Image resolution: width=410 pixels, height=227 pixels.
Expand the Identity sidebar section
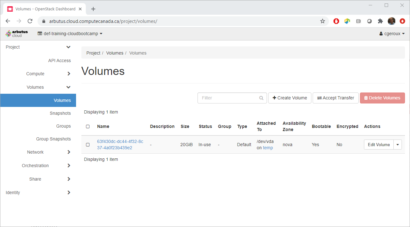coord(38,193)
